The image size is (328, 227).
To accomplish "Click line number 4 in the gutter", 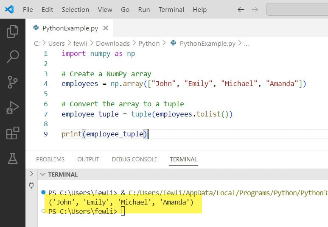I will 45,84.
